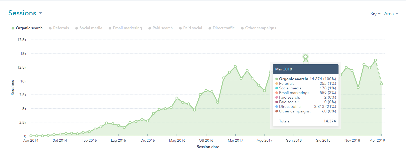Click Organic search 14.374 tooltip row

pos(305,79)
